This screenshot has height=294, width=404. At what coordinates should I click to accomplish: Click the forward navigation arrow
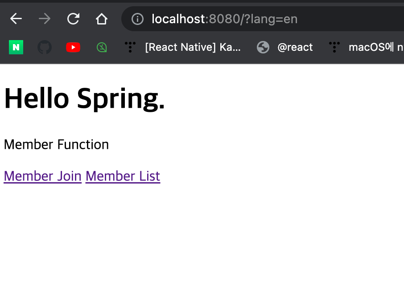click(44, 19)
